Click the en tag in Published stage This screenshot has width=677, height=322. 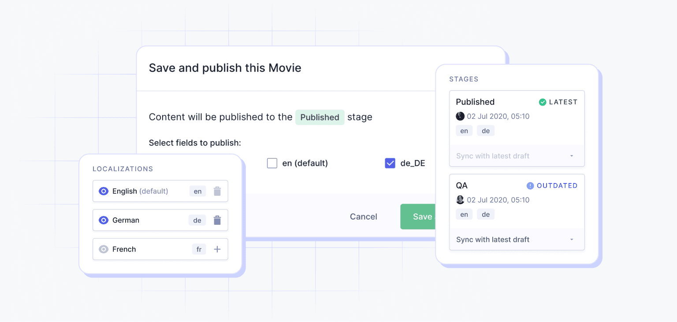coord(464,131)
